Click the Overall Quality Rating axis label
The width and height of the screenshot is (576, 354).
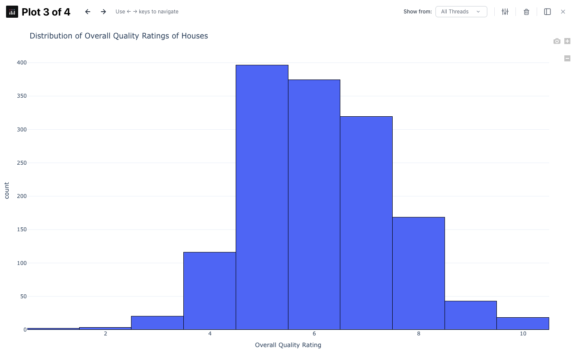pos(288,345)
